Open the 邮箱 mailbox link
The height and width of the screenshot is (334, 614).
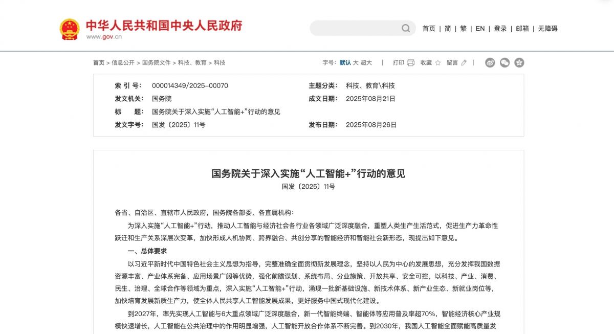522,29
